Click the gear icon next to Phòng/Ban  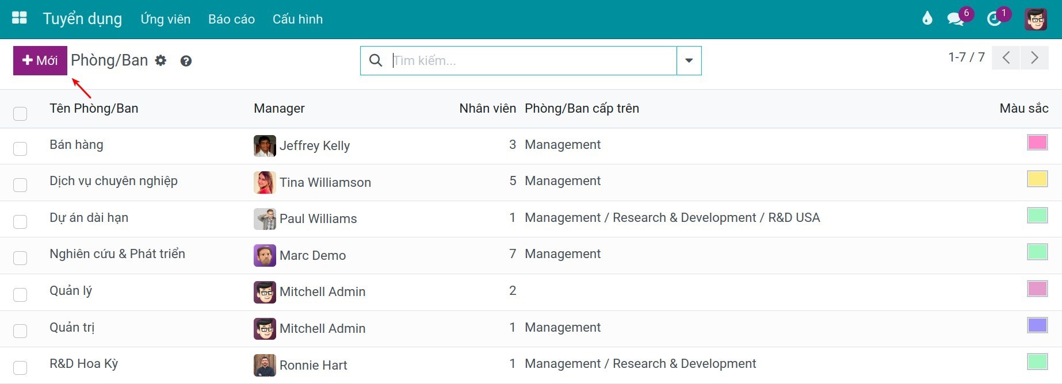coord(161,60)
